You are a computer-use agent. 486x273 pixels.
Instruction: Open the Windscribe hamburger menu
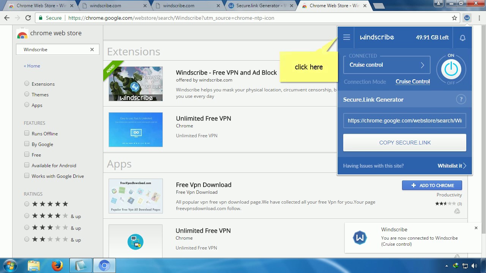coord(346,37)
